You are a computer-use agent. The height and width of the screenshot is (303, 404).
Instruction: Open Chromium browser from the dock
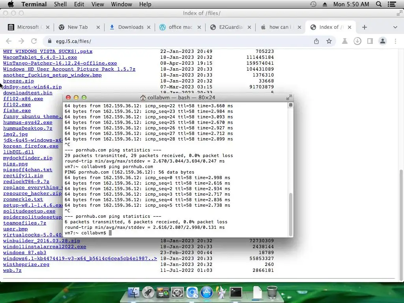click(x=192, y=292)
